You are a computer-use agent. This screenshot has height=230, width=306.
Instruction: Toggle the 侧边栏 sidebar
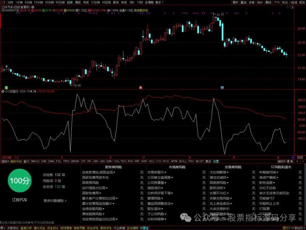click(x=299, y=228)
